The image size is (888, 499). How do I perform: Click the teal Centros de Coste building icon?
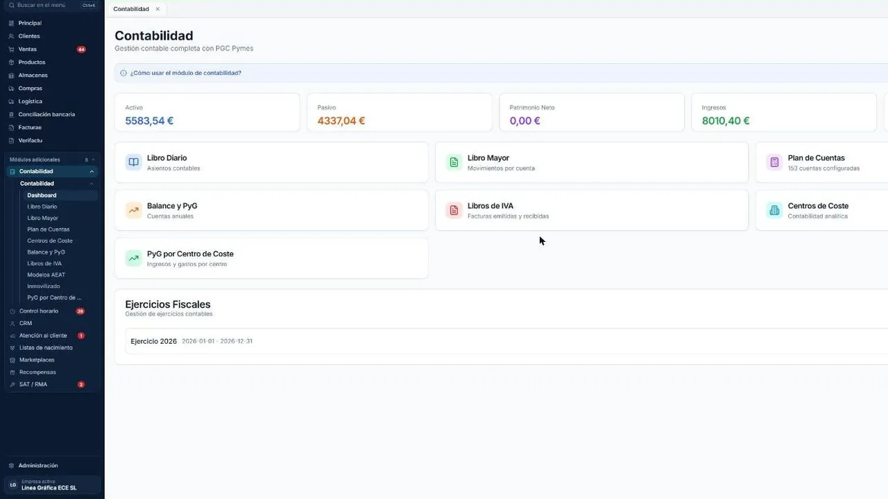[x=774, y=210]
